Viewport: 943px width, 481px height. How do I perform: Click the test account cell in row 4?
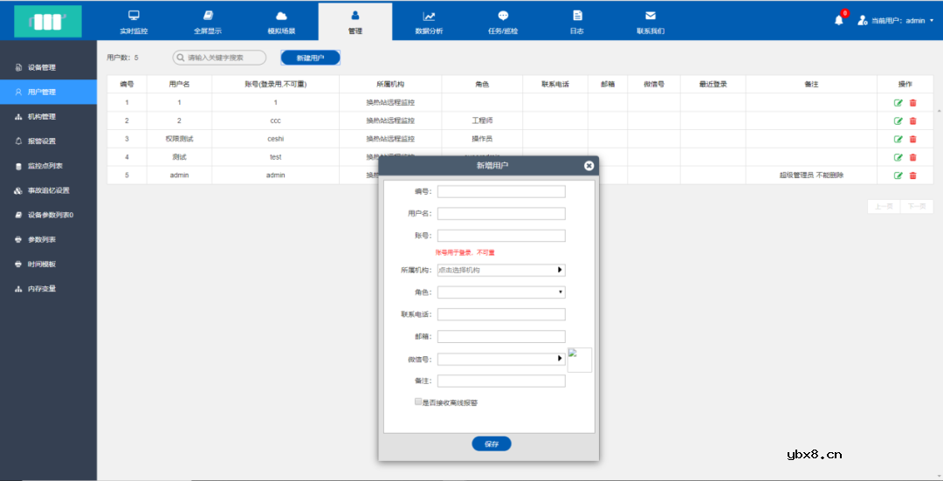click(275, 157)
